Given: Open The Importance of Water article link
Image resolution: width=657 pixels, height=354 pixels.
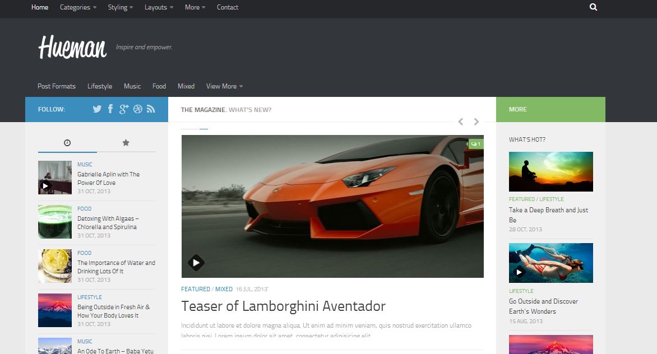Looking at the screenshot, I should point(116,267).
